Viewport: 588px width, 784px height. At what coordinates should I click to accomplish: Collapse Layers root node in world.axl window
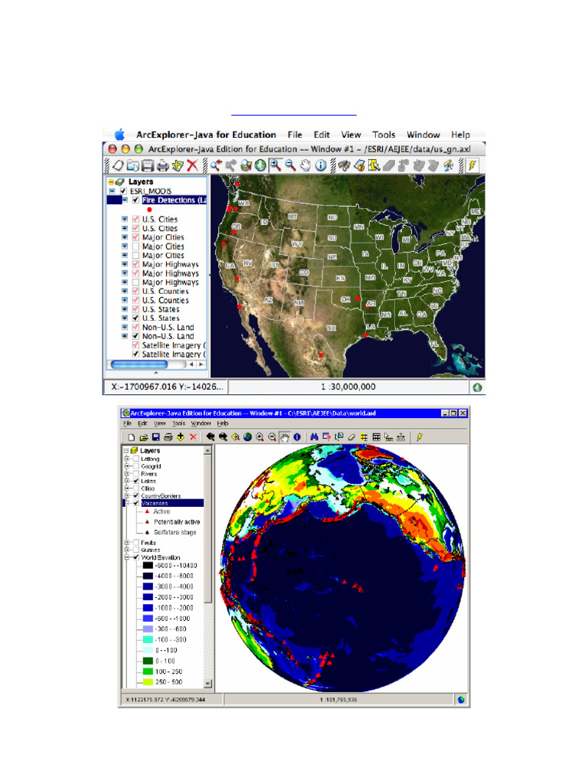(126, 450)
